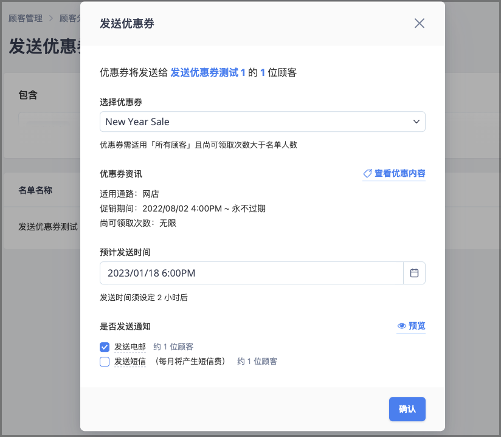The width and height of the screenshot is (501, 437).
Task: Enable the 发送短信 checkbox
Action: pyautogui.click(x=105, y=362)
